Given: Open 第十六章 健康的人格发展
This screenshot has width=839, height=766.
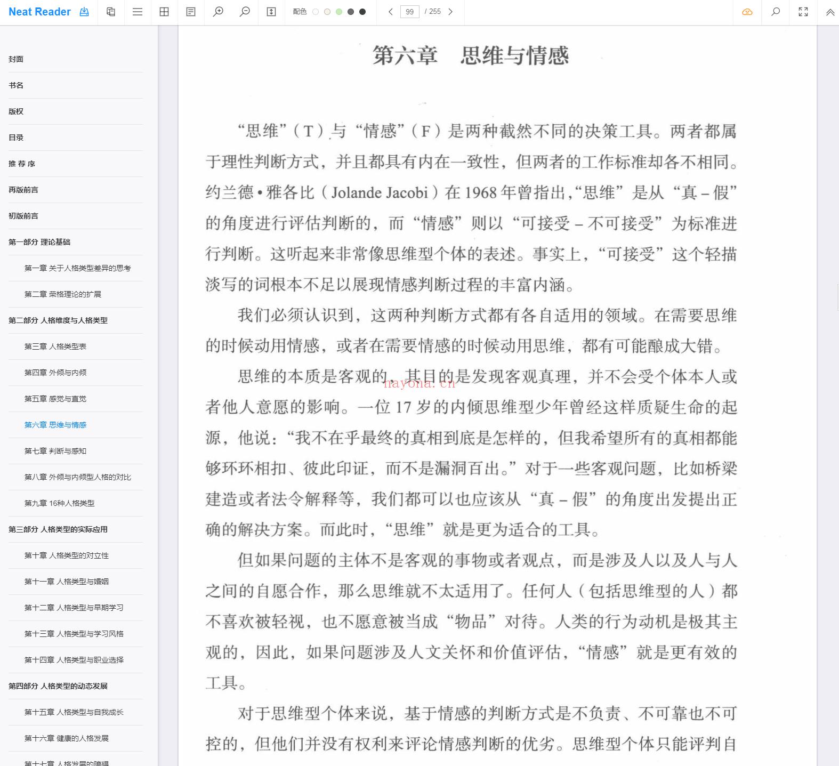Looking at the screenshot, I should 67,738.
